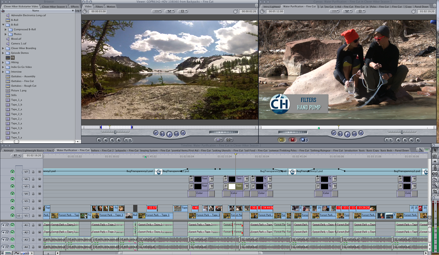
Task: Open the RT real-time dropdown
Action: [x=16, y=155]
